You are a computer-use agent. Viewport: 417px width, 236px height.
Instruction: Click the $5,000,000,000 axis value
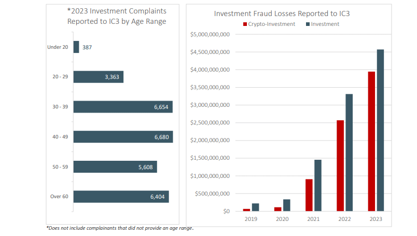click(x=210, y=34)
